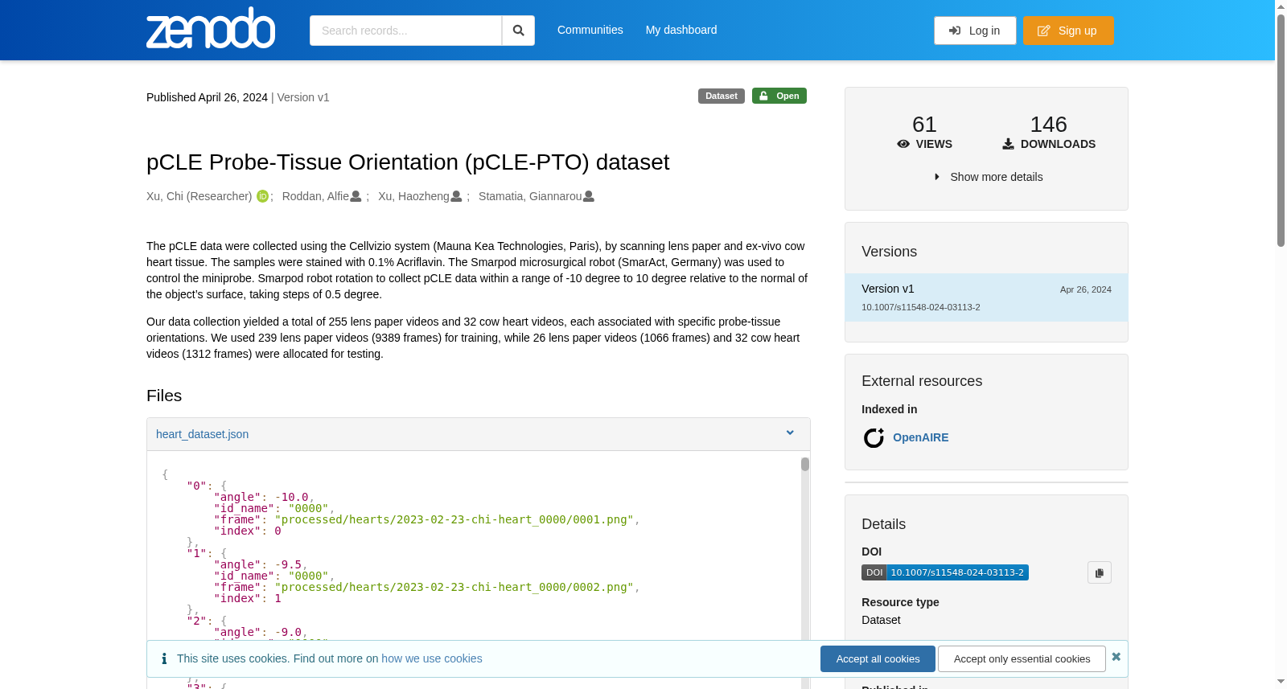Click the JSON preview scrollbar
Viewport: 1287px width, 689px height.
[804, 464]
